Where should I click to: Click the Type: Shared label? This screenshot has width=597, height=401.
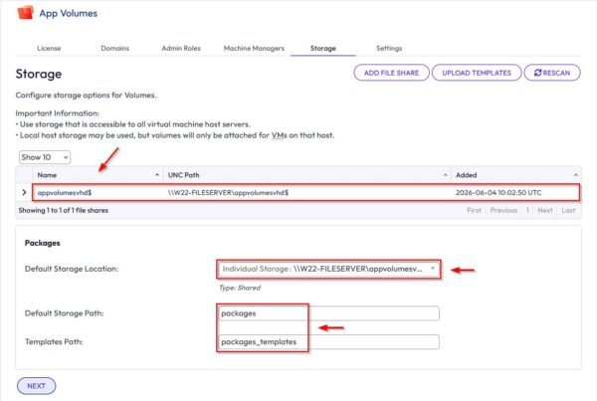point(240,288)
